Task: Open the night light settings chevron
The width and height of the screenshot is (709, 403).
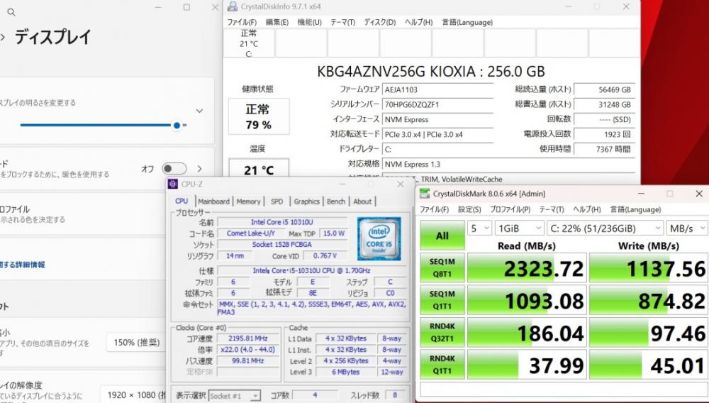Action: point(199,169)
